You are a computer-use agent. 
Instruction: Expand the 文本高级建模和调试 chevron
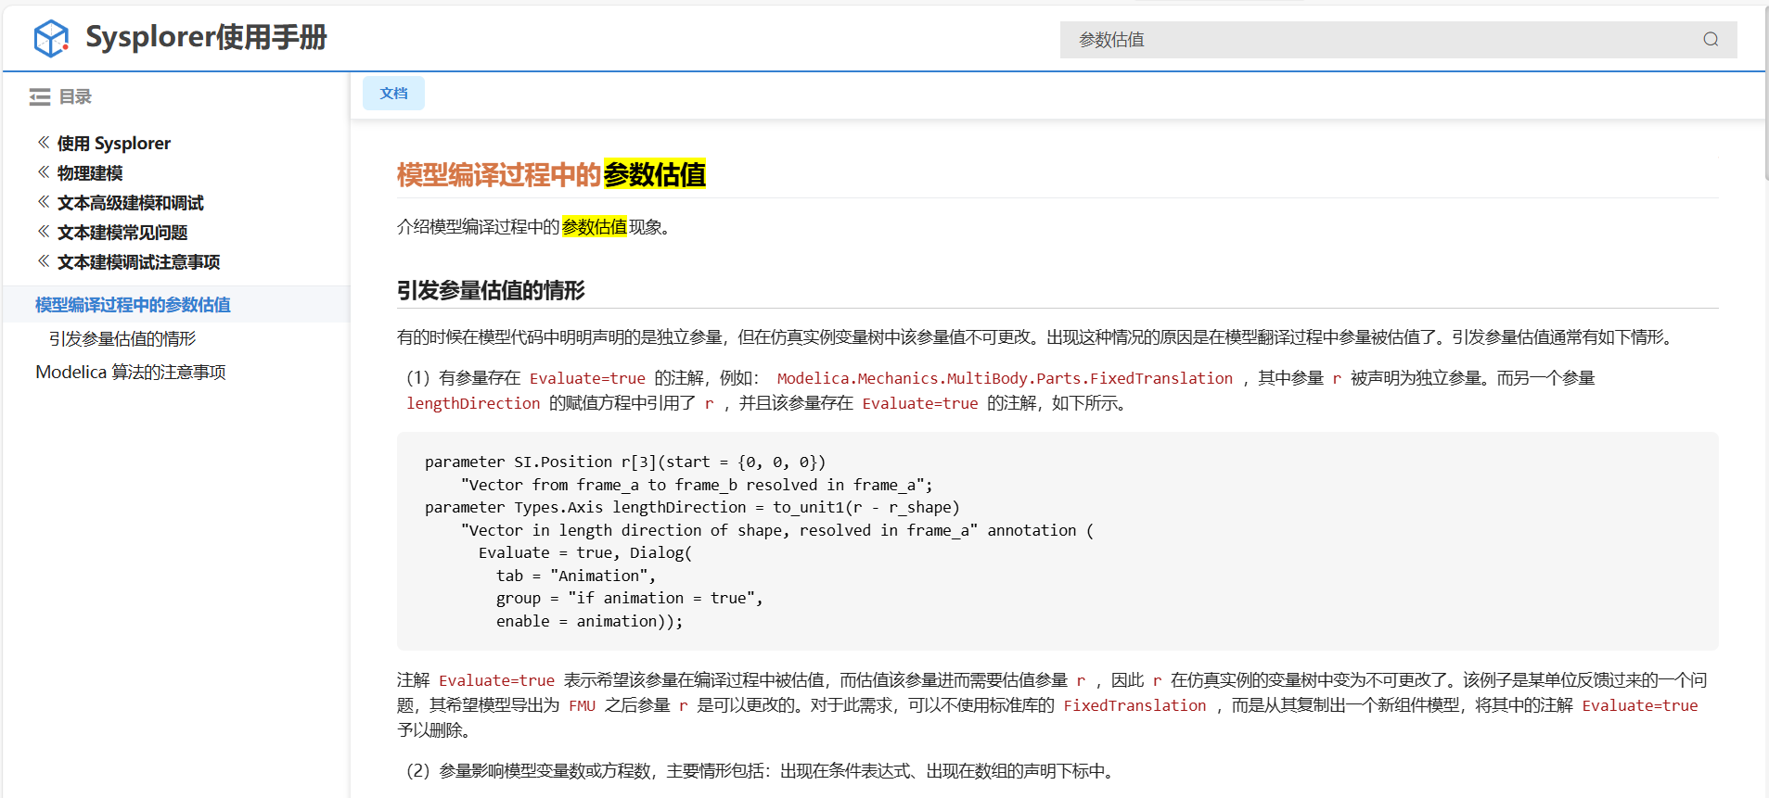[x=44, y=202]
